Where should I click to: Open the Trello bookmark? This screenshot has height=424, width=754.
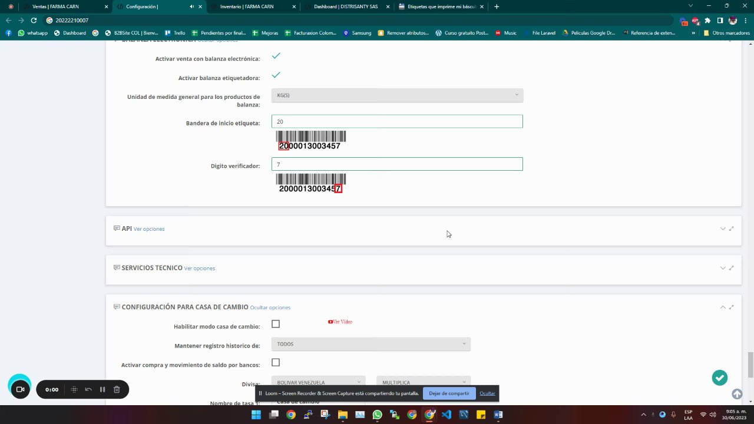(x=175, y=33)
